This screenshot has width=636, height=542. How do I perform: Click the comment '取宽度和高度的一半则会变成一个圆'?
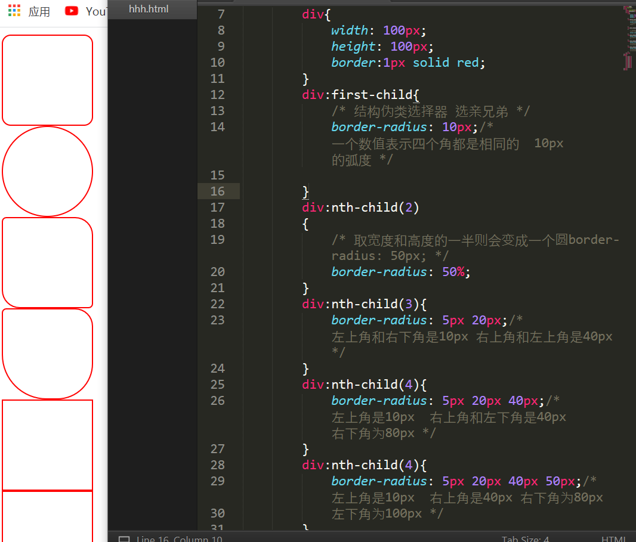(461, 240)
